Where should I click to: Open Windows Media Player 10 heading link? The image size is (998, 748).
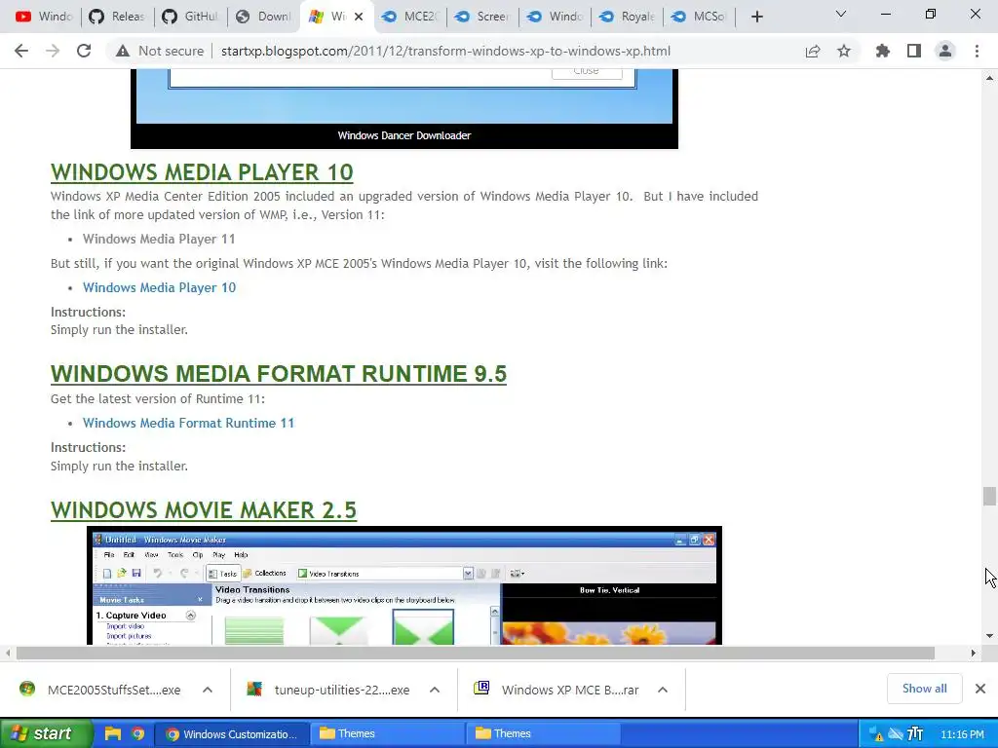click(x=202, y=172)
